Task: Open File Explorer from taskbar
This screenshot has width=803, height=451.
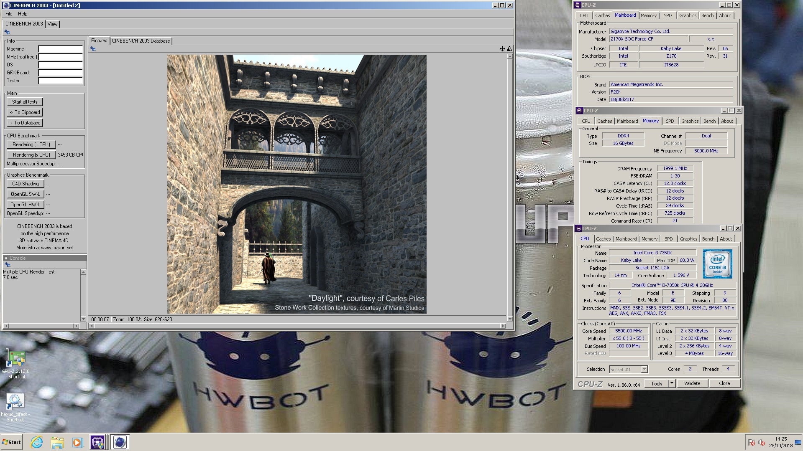Action: click(x=57, y=442)
